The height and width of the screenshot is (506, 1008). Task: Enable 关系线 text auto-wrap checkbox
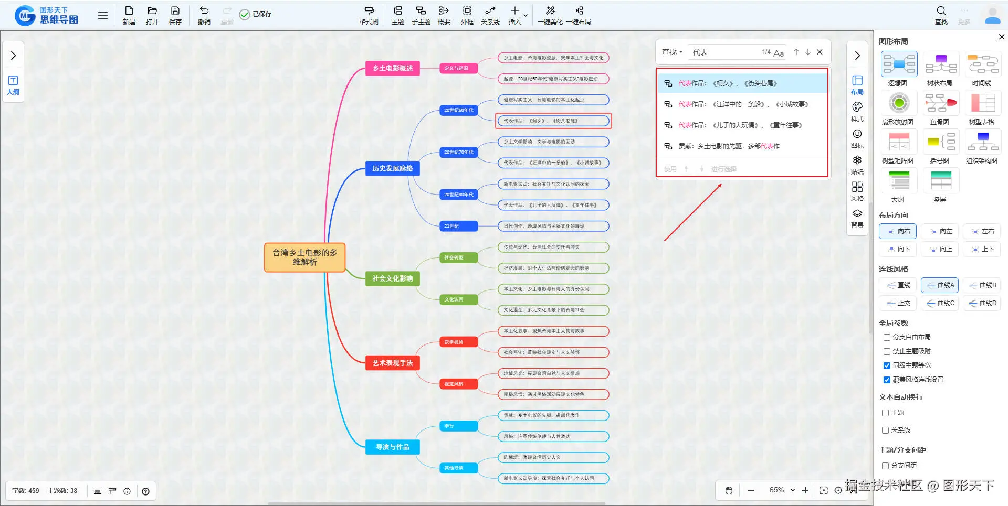[x=885, y=430]
